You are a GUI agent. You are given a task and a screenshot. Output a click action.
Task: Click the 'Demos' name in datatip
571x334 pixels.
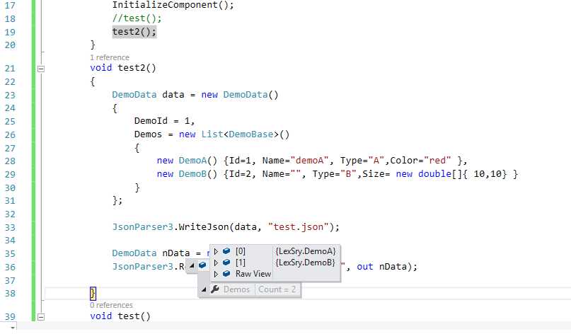click(236, 289)
